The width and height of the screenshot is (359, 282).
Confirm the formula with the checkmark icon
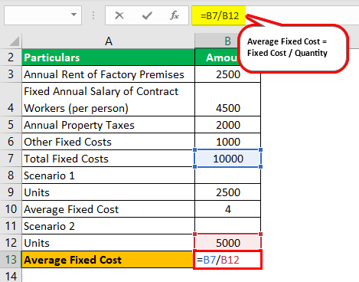click(147, 15)
